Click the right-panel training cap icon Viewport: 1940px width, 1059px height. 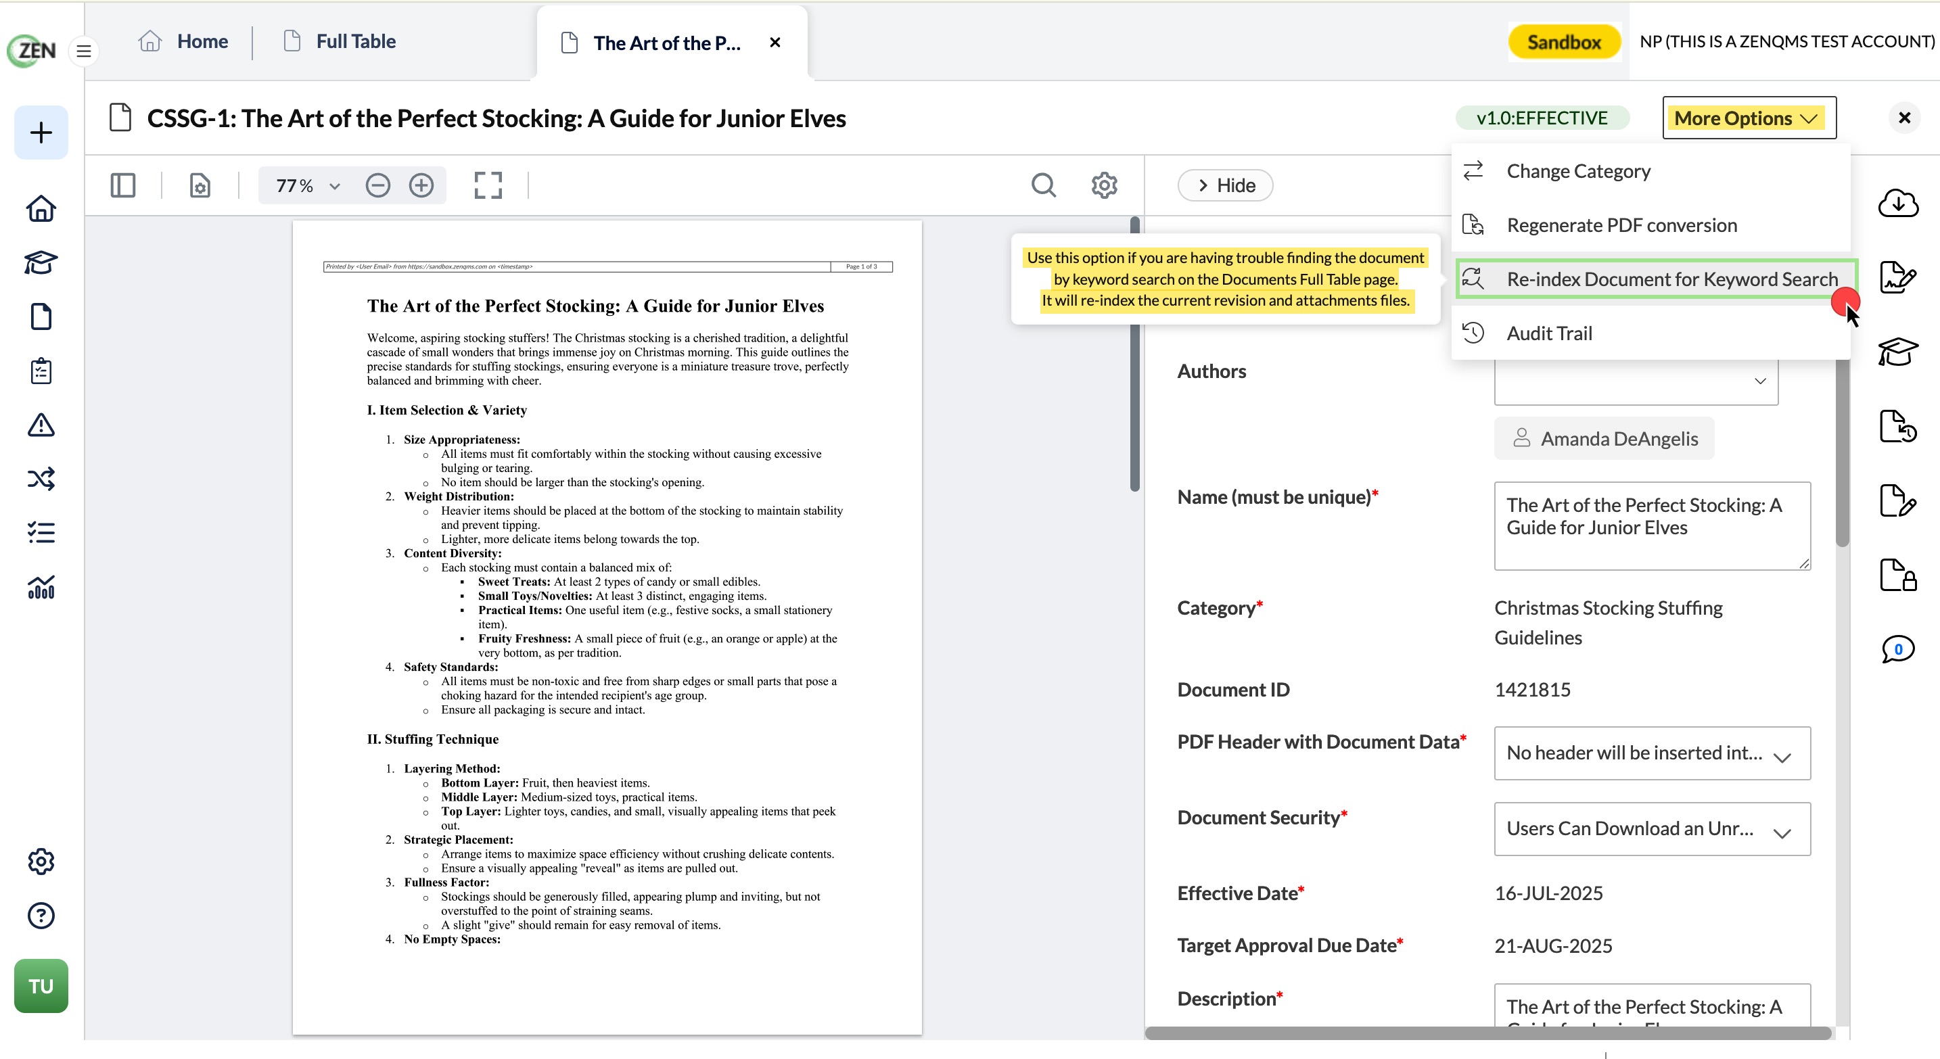pos(1897,352)
